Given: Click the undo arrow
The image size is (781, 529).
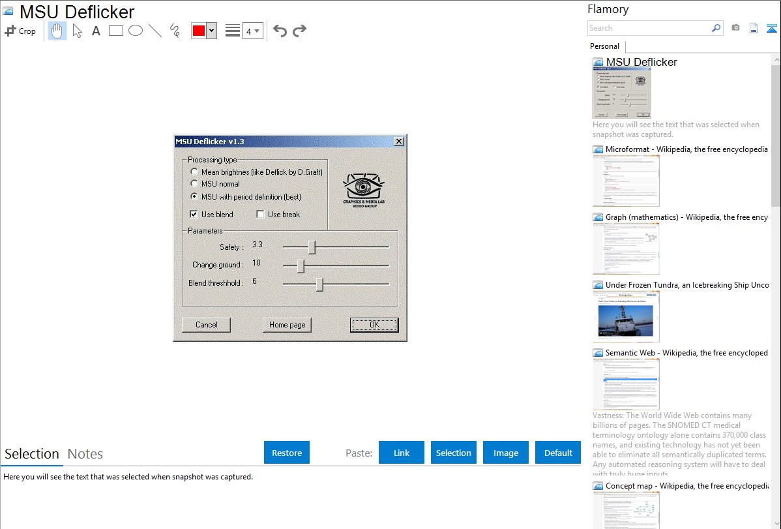Looking at the screenshot, I should tap(280, 31).
